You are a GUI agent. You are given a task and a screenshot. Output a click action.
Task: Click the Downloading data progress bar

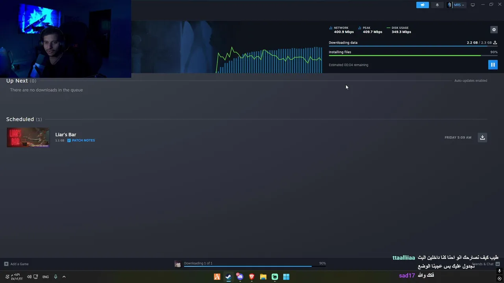point(413,46)
